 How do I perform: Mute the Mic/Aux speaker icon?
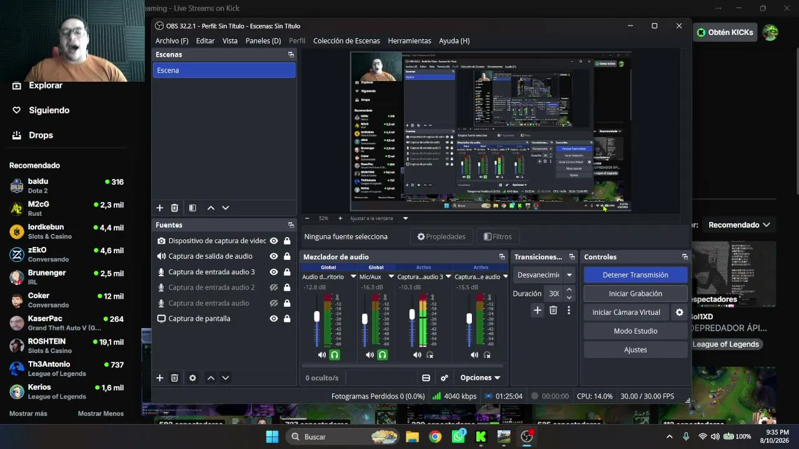point(370,355)
